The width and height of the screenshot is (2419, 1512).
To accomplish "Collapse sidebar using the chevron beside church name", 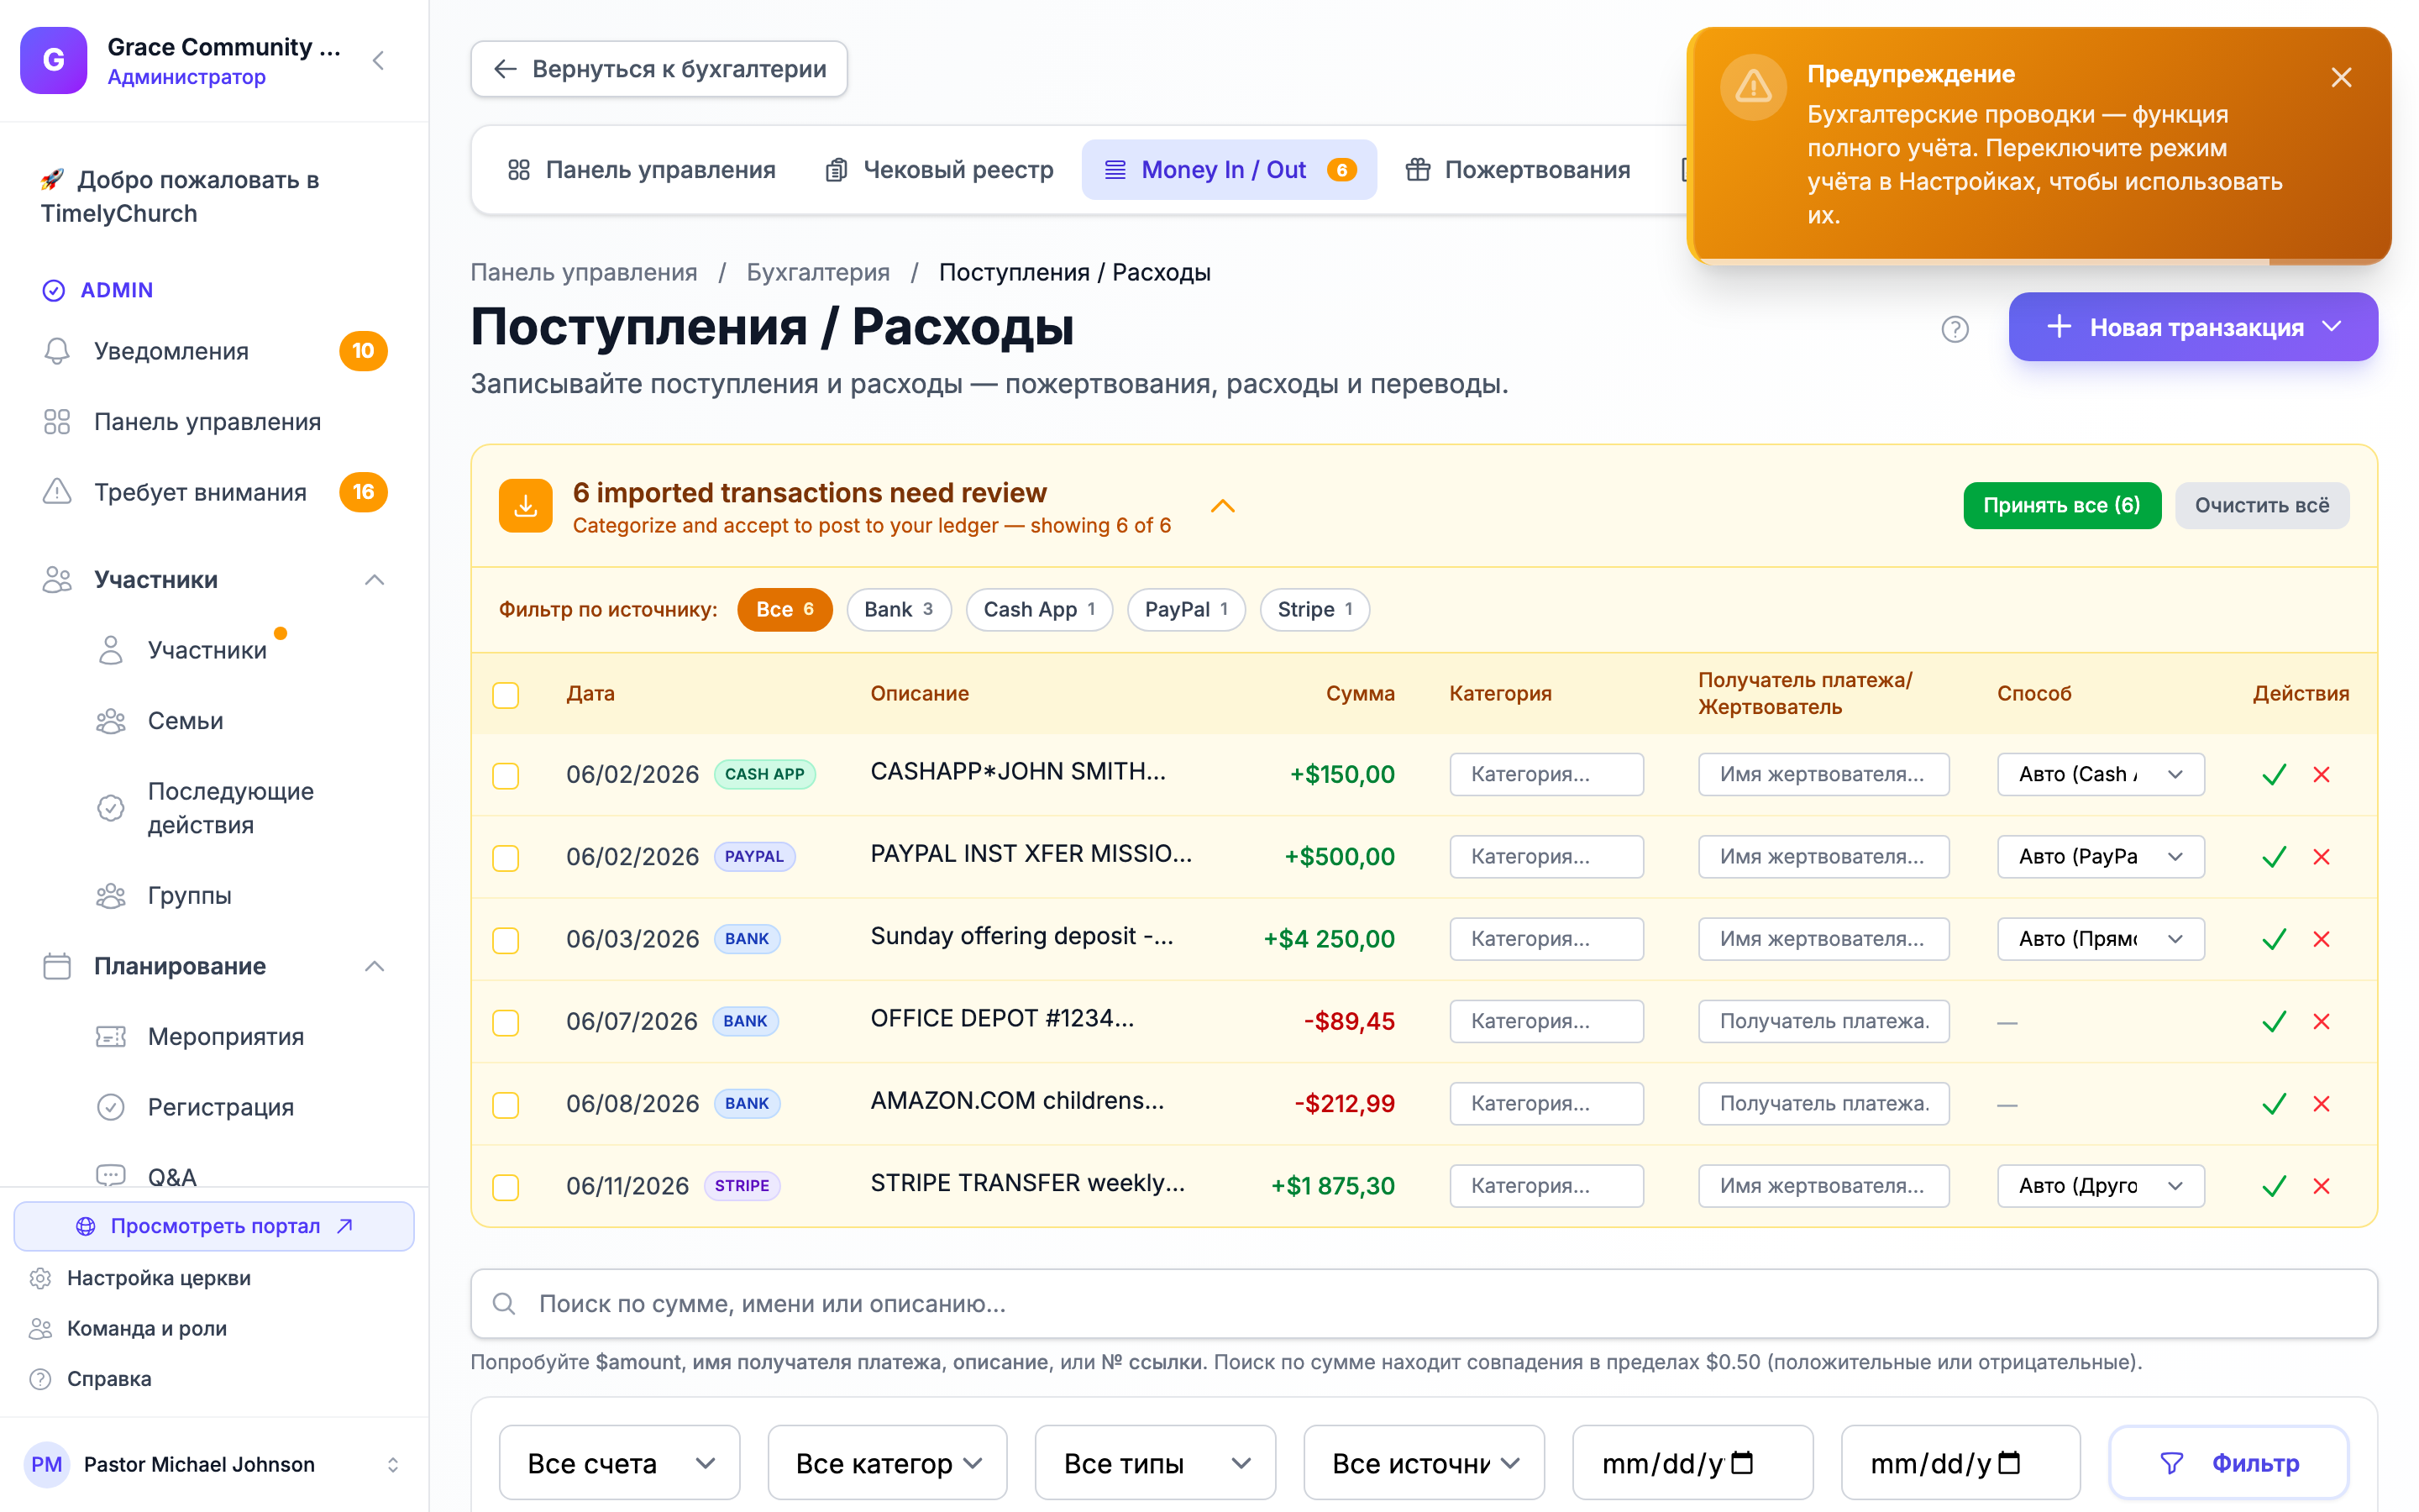I will pyautogui.click(x=379, y=61).
